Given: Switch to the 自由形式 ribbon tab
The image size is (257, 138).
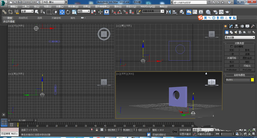Looking at the screenshot, I should pos(23,18).
